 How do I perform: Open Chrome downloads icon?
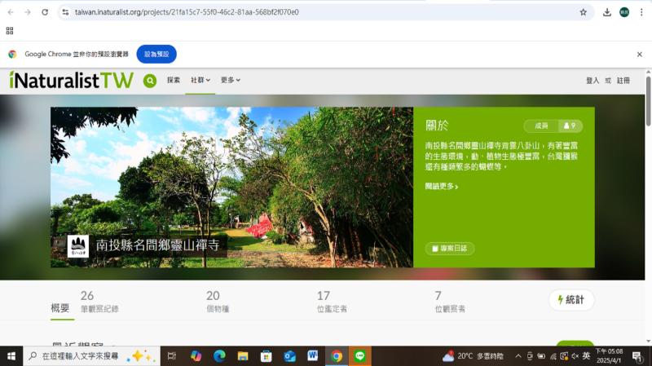coord(607,12)
